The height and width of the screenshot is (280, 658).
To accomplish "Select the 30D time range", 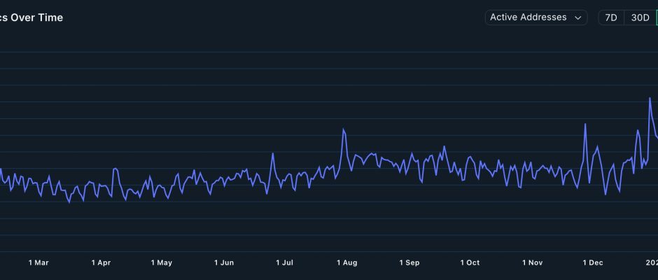I will [x=640, y=17].
